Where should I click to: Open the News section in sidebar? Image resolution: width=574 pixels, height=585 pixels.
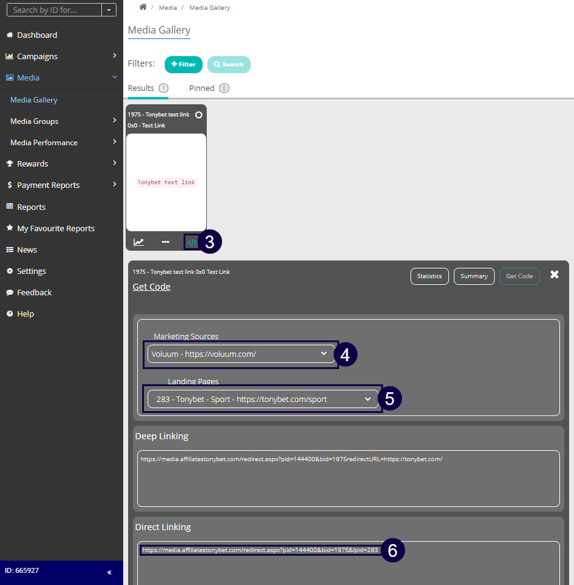[x=27, y=249]
